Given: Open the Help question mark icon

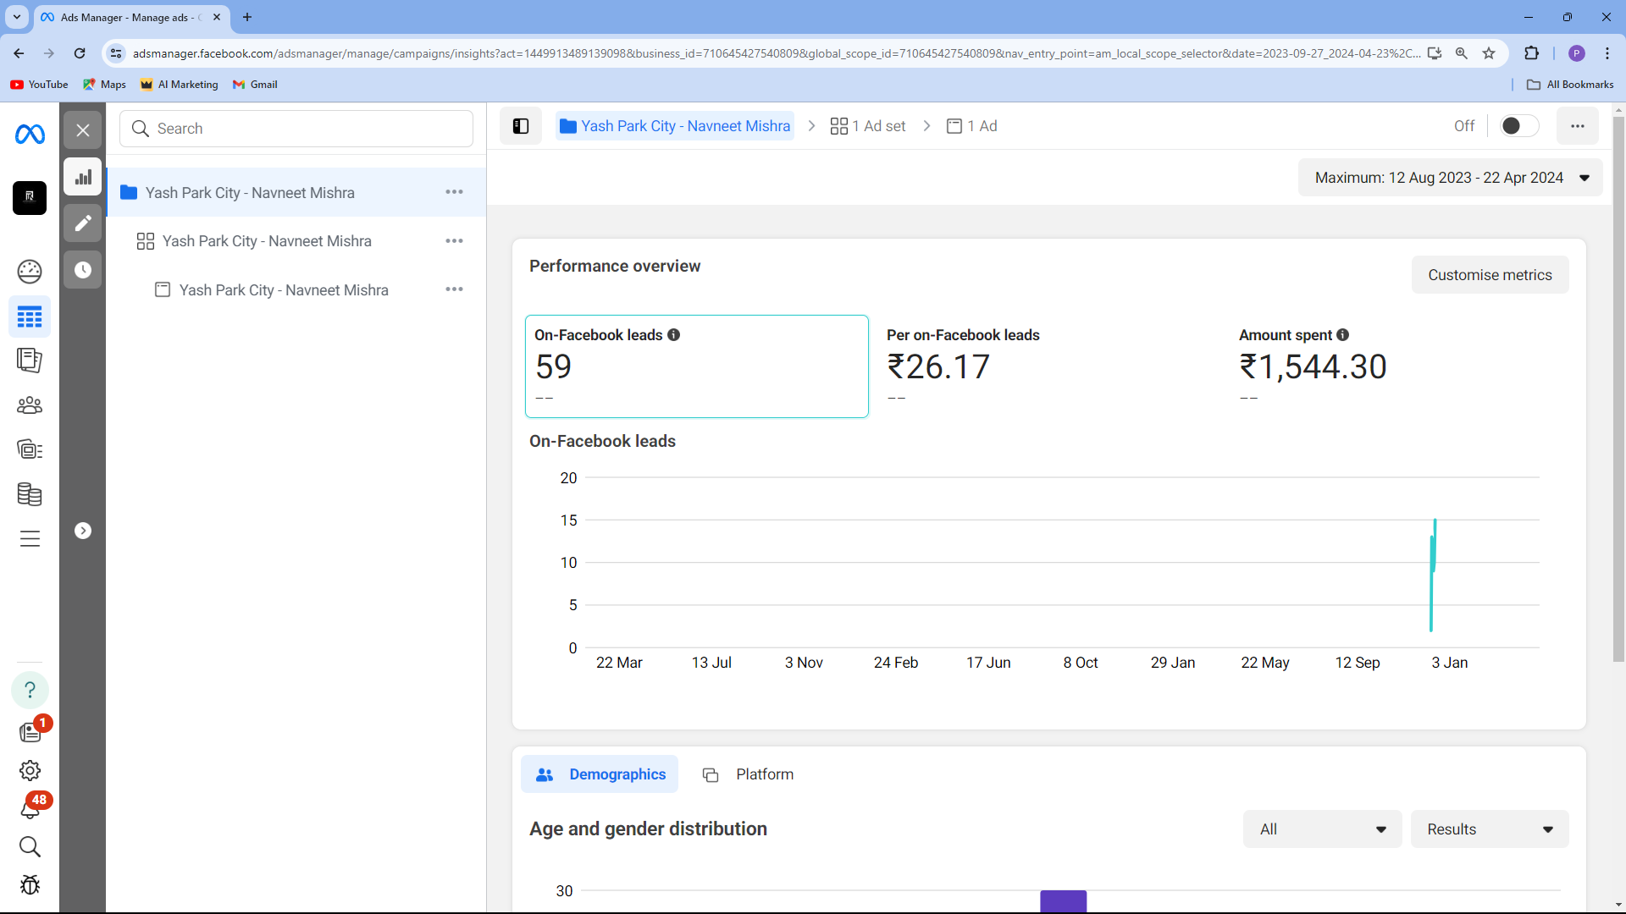Looking at the screenshot, I should (30, 690).
